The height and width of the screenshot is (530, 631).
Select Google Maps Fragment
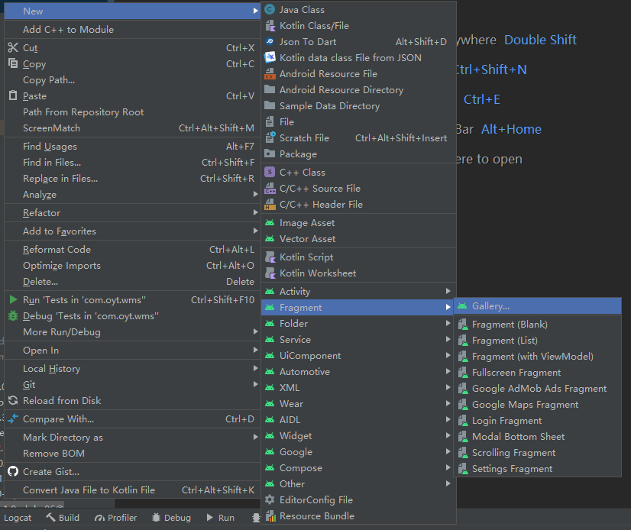538,405
